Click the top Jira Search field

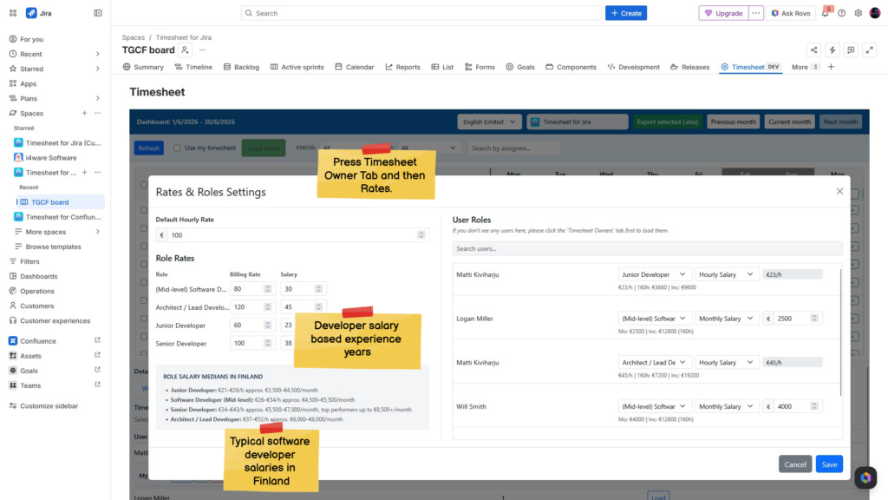coord(421,13)
